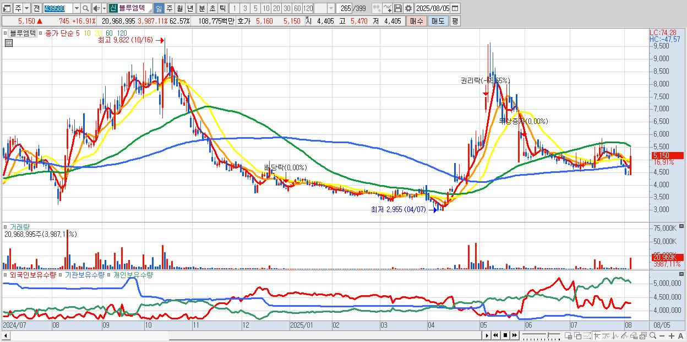
Task: Click the chart play button
Action: 487,335
